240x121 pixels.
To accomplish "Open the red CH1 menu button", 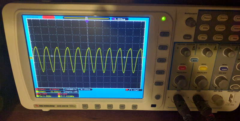I will pos(182,68).
